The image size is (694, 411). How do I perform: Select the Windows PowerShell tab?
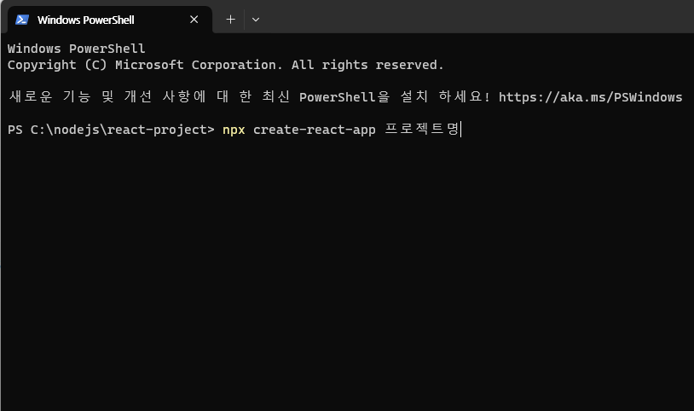click(110, 20)
